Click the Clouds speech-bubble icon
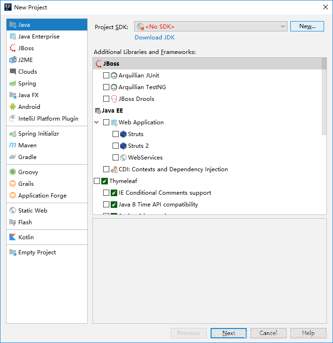The width and height of the screenshot is (333, 343). point(13,71)
